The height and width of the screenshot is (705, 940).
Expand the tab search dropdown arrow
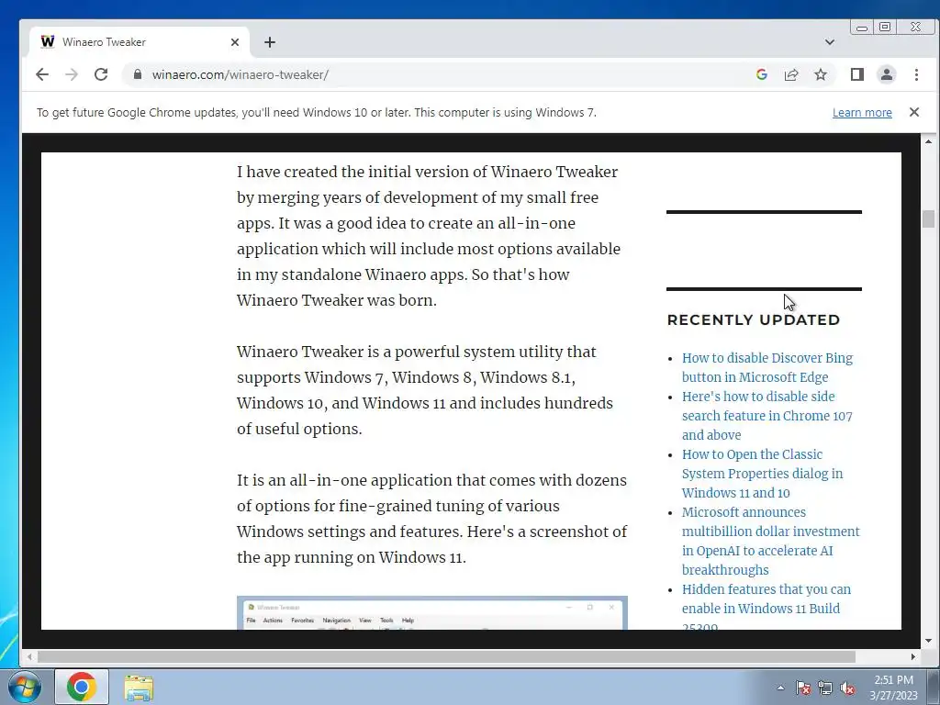[830, 42]
